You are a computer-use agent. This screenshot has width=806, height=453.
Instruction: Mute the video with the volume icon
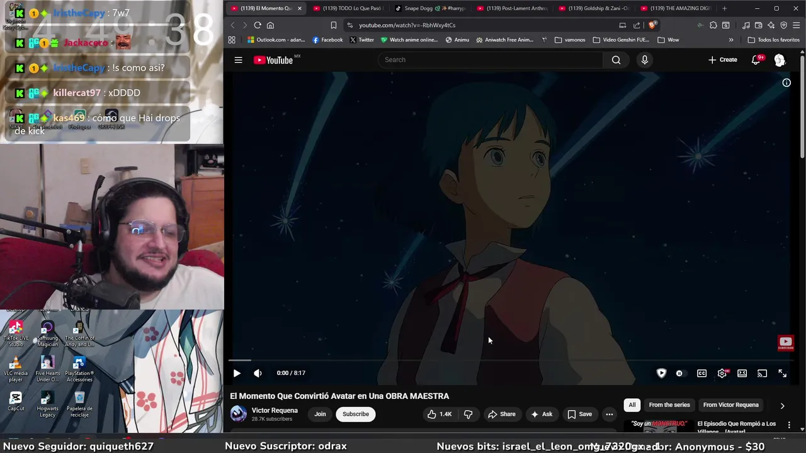click(x=258, y=373)
